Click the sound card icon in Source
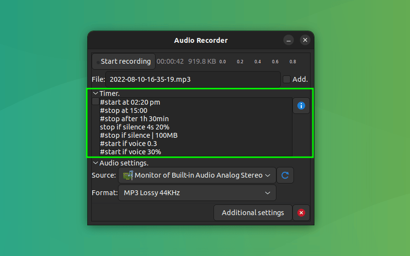The image size is (410, 256). pos(128,175)
